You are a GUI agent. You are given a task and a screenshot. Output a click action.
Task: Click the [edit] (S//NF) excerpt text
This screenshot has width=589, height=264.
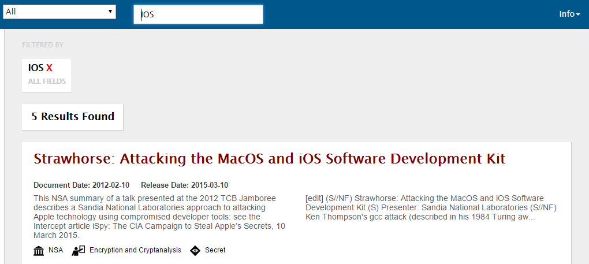(x=431, y=207)
